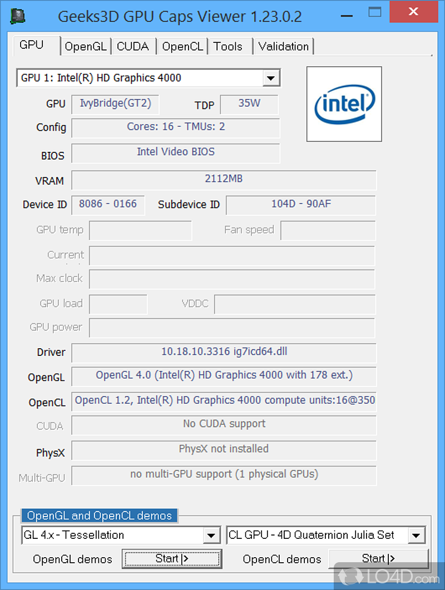The image size is (445, 590).
Task: Click the driver version 10.18.10.3316 field
Action: pos(224,353)
